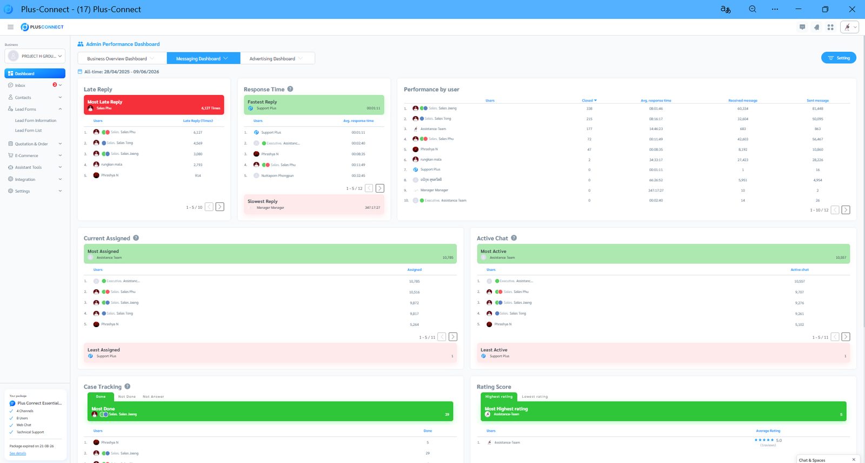Click the blue Setting button

click(x=839, y=58)
